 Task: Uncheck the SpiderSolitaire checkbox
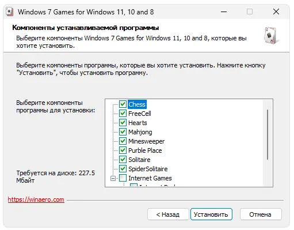point(123,169)
